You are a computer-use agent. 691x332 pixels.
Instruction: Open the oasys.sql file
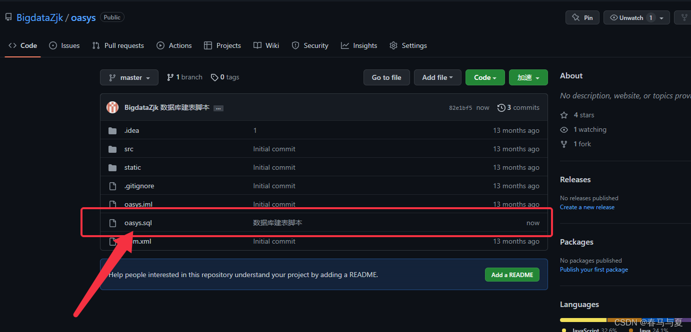point(138,223)
